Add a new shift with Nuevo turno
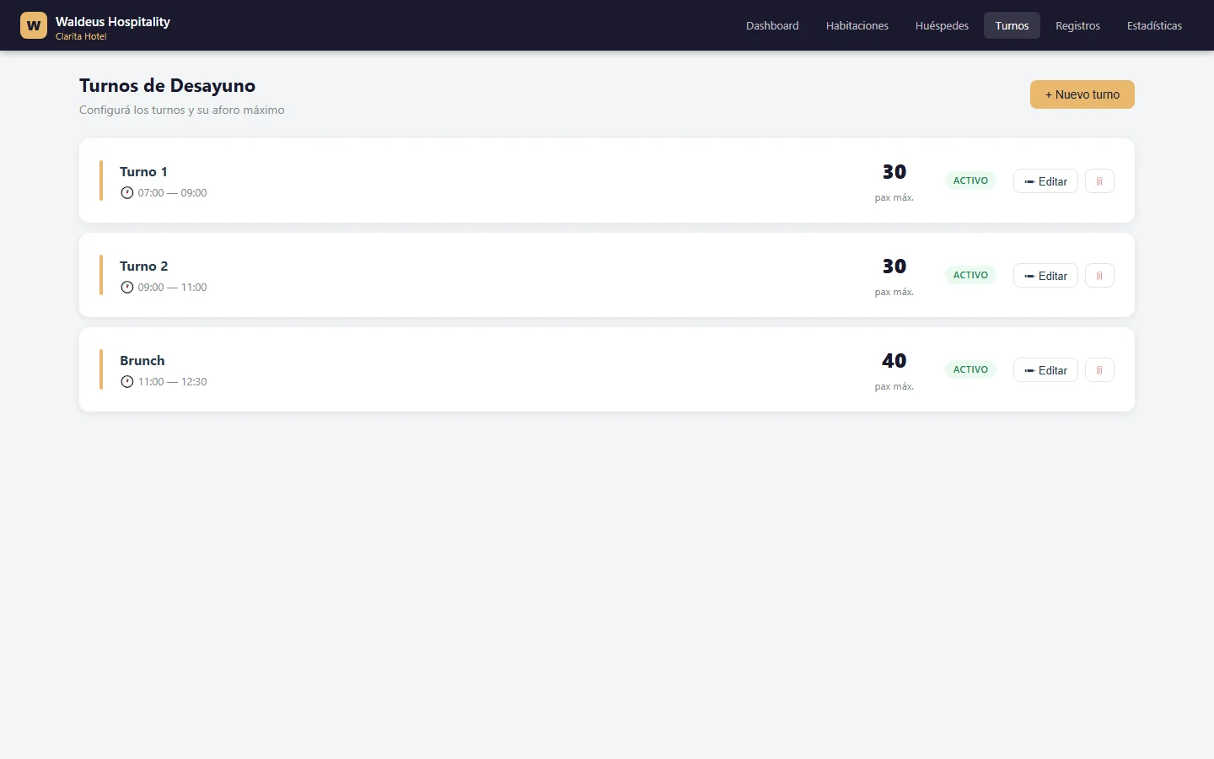The width and height of the screenshot is (1214, 759). (1082, 94)
